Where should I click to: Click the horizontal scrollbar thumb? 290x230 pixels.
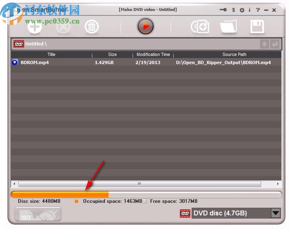pyautogui.click(x=140, y=184)
